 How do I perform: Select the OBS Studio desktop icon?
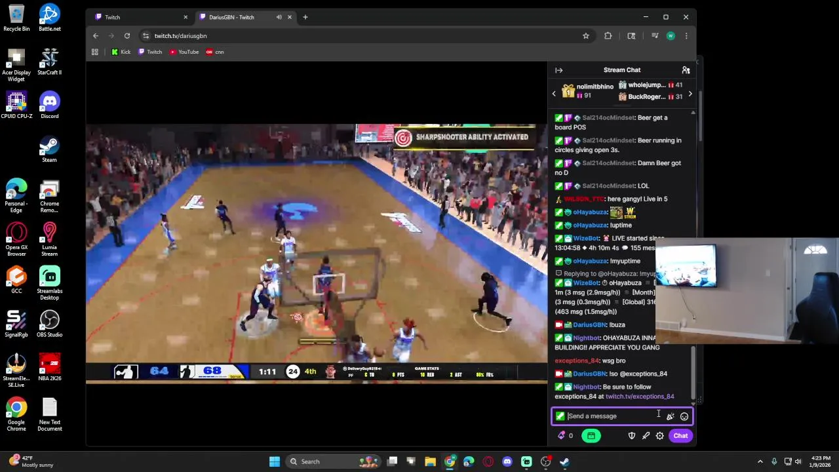[49, 324]
